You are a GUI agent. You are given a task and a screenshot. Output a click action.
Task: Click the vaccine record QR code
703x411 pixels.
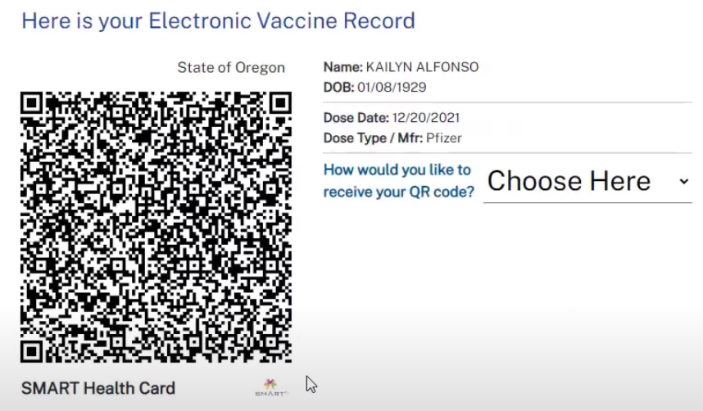156,228
